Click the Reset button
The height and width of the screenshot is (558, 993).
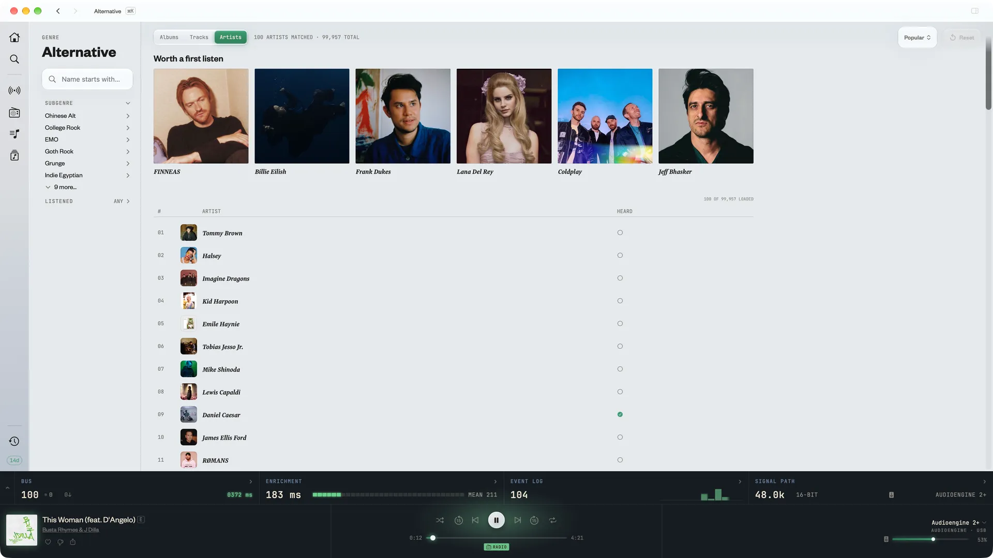tap(962, 38)
